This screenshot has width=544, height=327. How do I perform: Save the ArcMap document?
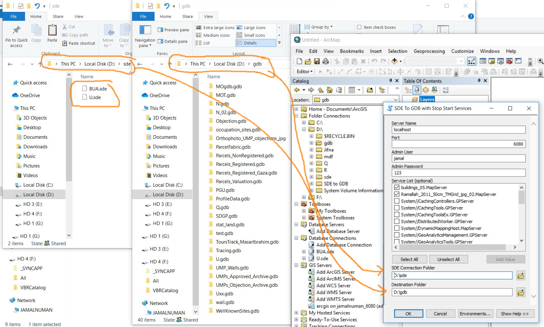point(317,61)
